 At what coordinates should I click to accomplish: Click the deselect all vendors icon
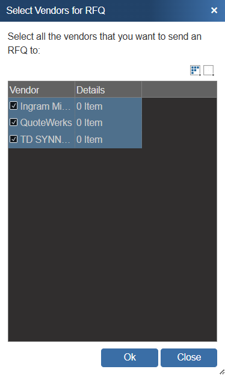click(209, 71)
